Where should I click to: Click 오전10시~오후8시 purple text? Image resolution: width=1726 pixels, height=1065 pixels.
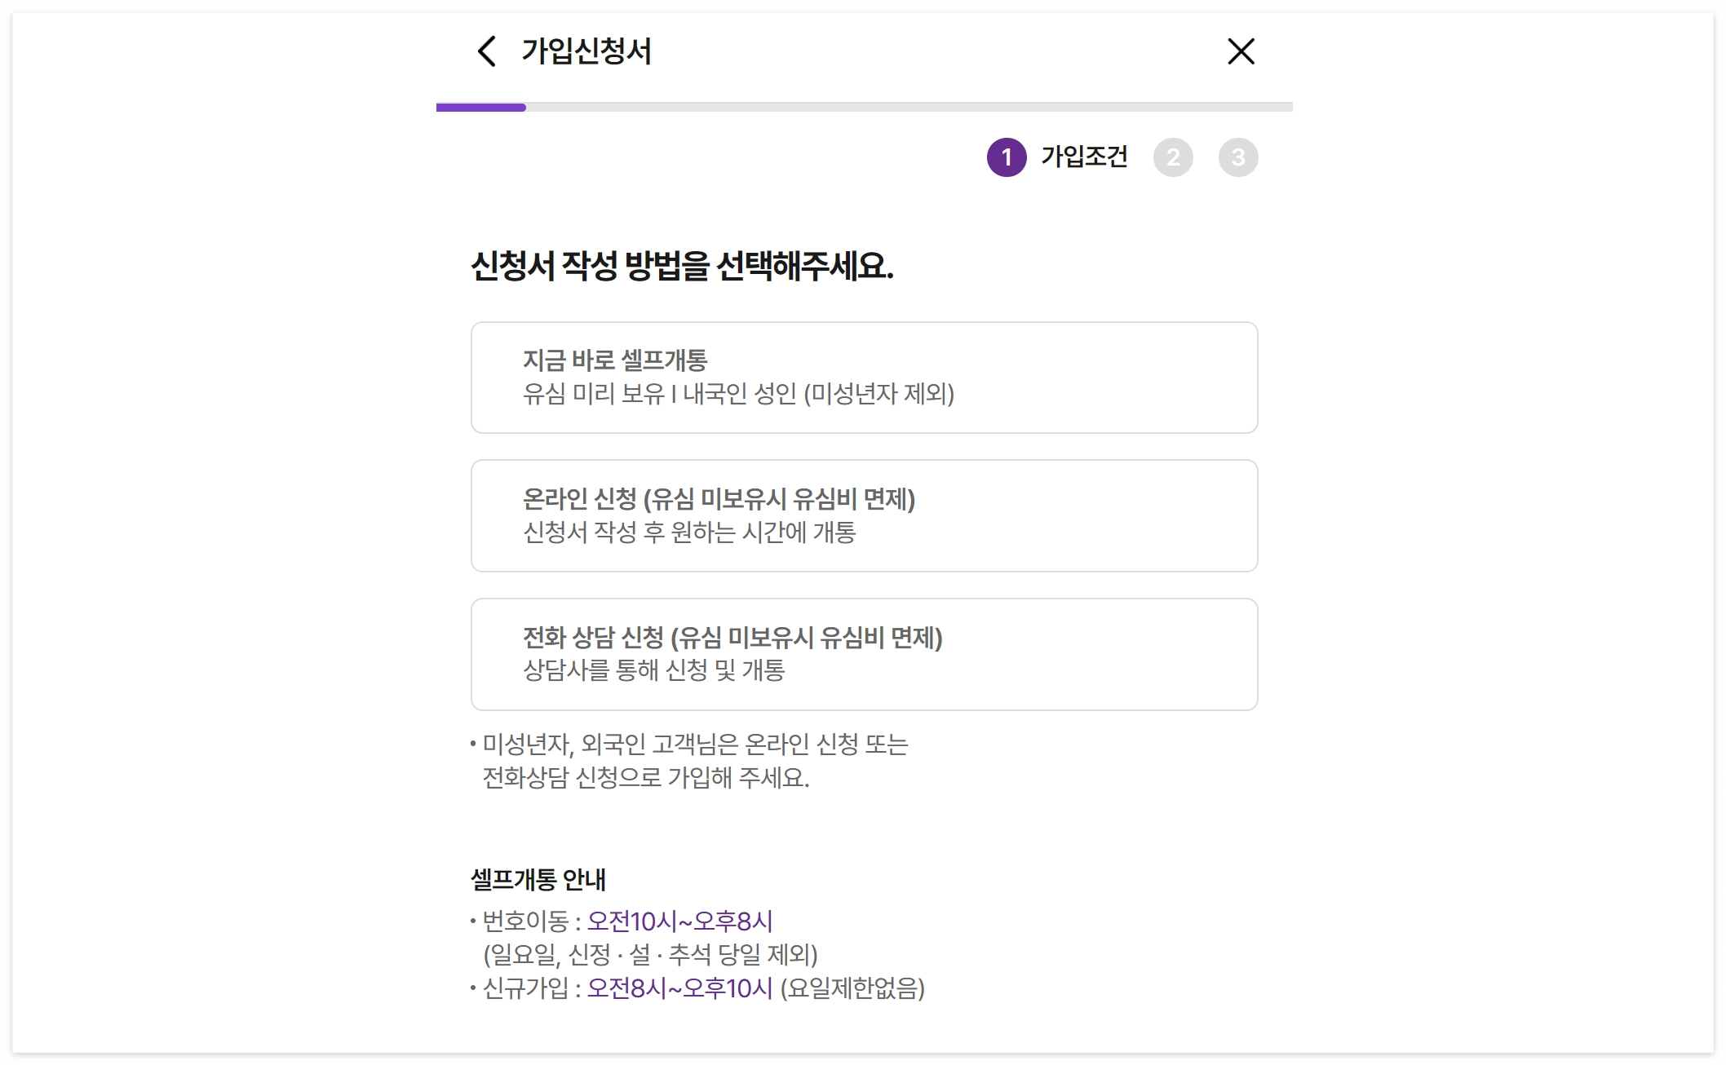pos(679,921)
